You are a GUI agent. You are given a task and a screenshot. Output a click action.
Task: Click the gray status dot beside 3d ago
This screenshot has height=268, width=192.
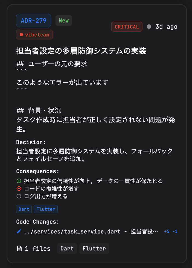pos(149,27)
